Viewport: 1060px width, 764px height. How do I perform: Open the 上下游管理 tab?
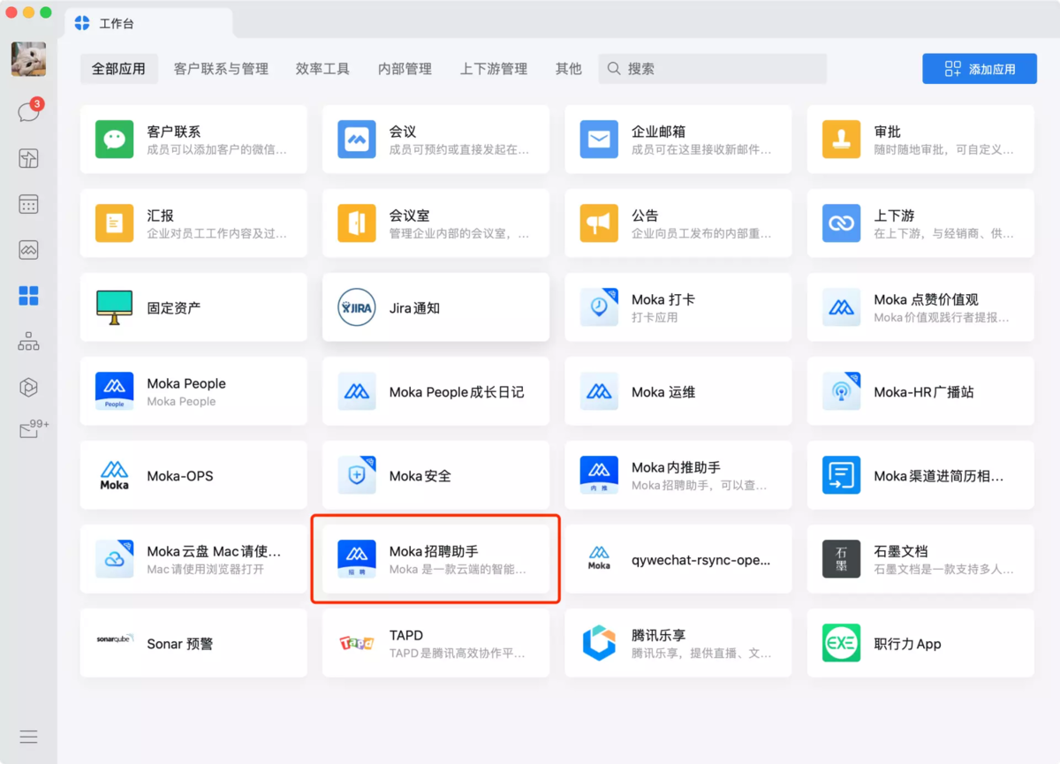pos(493,69)
